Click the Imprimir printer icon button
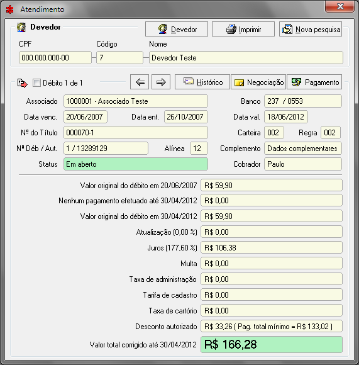The height and width of the screenshot is (365, 359). point(243,29)
